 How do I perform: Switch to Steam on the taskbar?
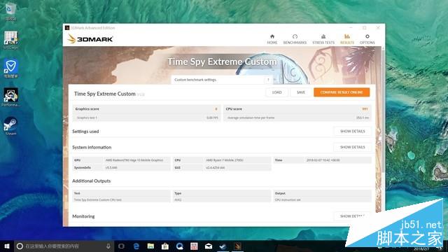point(223,246)
